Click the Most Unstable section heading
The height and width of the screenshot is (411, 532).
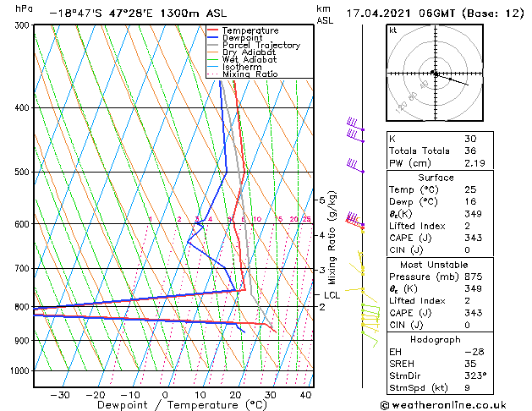tap(434, 265)
